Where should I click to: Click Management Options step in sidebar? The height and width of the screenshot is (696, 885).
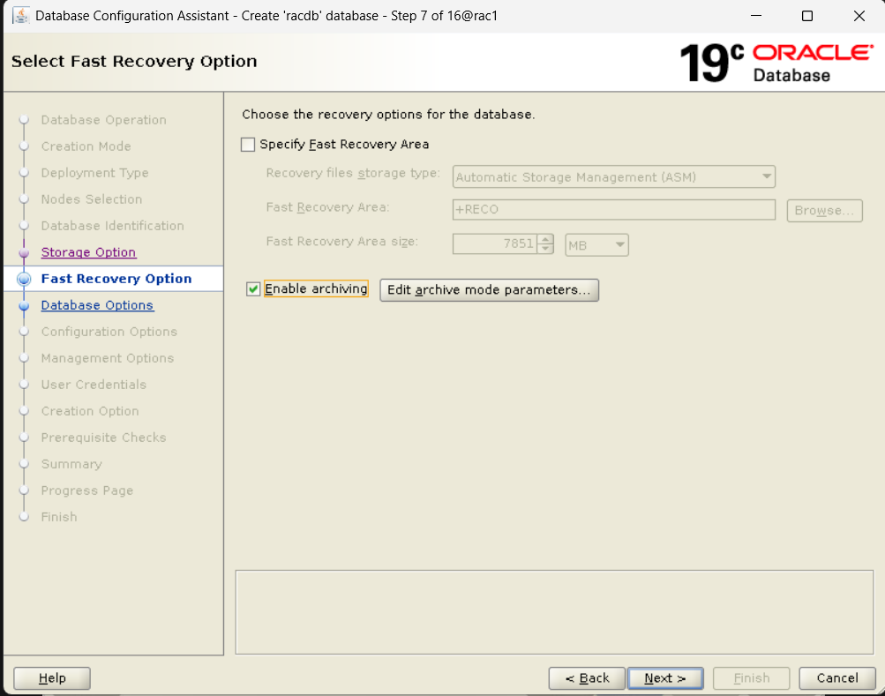tap(108, 358)
